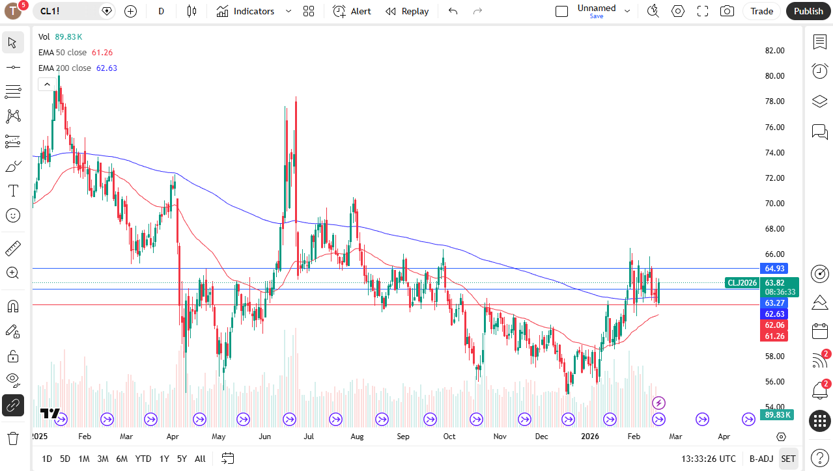Select the 1M time range
The image size is (833, 471).
click(x=84, y=459)
